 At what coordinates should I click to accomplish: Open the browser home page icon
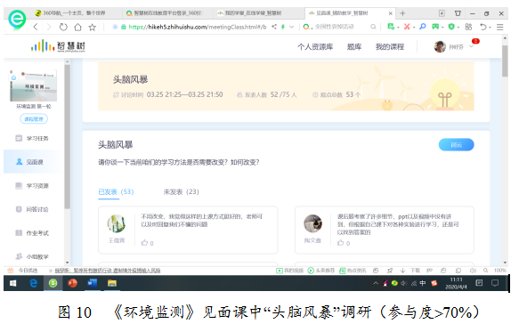77,27
